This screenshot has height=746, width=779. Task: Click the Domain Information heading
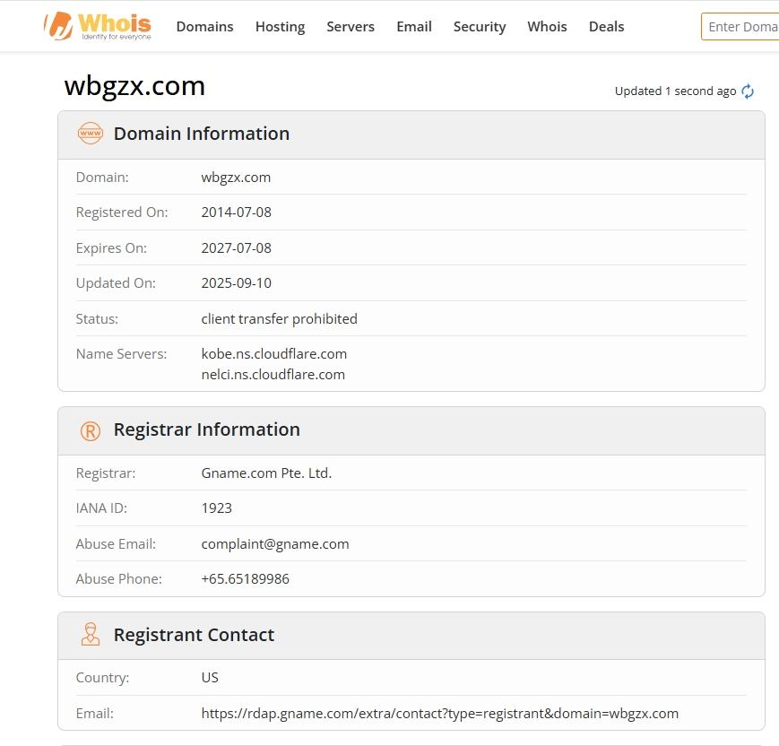tap(201, 134)
